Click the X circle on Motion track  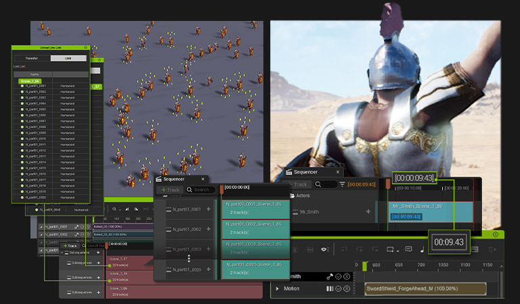tap(347, 288)
